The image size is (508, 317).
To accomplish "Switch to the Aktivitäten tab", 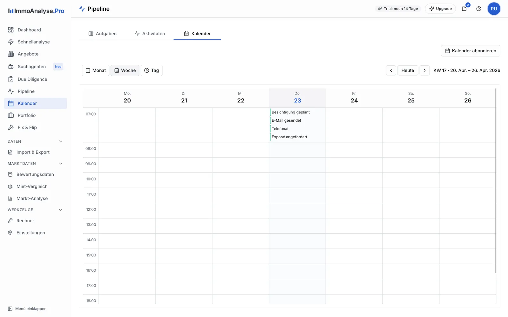I will (x=150, y=34).
